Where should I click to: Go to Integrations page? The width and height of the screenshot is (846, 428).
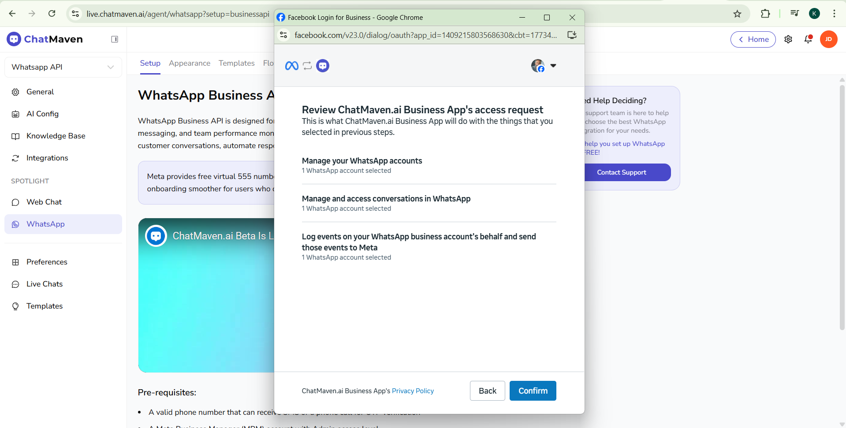tap(47, 158)
